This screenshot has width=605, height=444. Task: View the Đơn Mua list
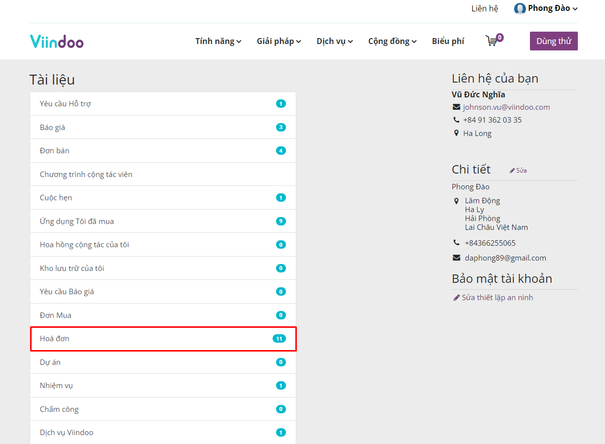tap(163, 315)
